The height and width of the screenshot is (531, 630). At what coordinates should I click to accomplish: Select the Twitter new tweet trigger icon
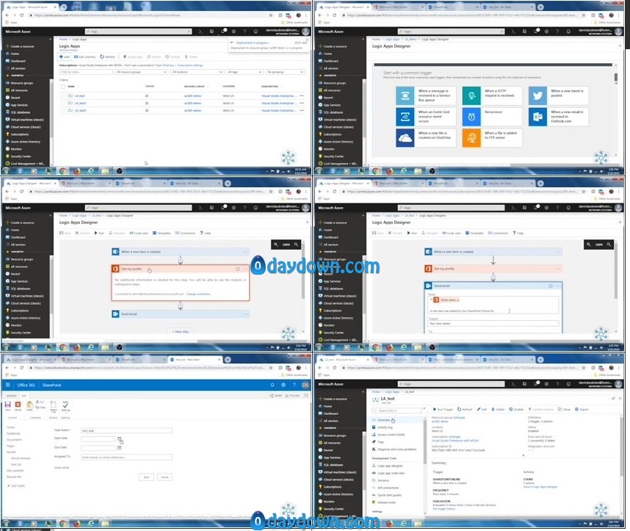point(537,95)
